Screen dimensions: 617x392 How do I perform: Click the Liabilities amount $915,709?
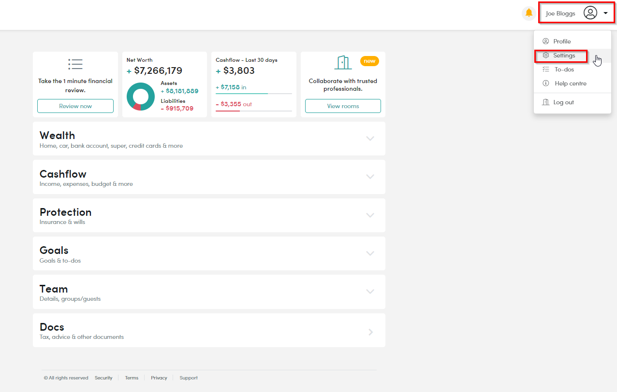179,109
